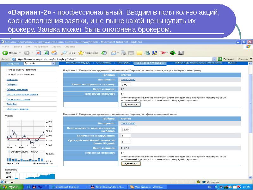Expand the Language dropdown showing Русский

52,63
